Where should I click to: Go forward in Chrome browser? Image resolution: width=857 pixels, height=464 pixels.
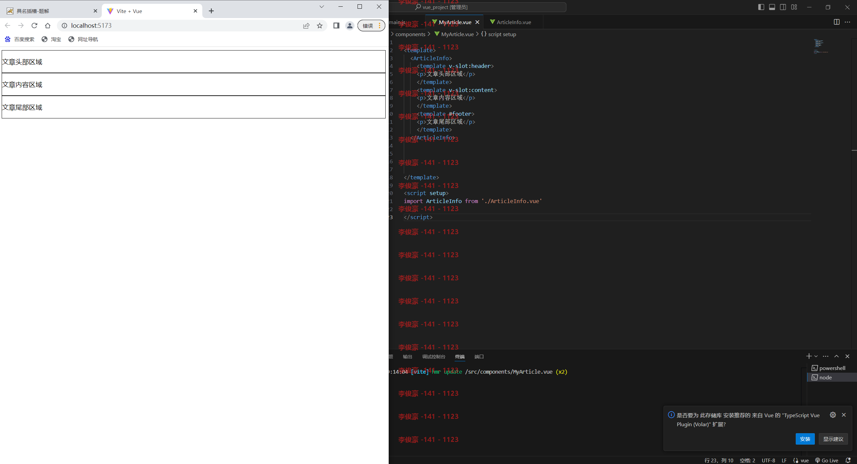(x=21, y=25)
